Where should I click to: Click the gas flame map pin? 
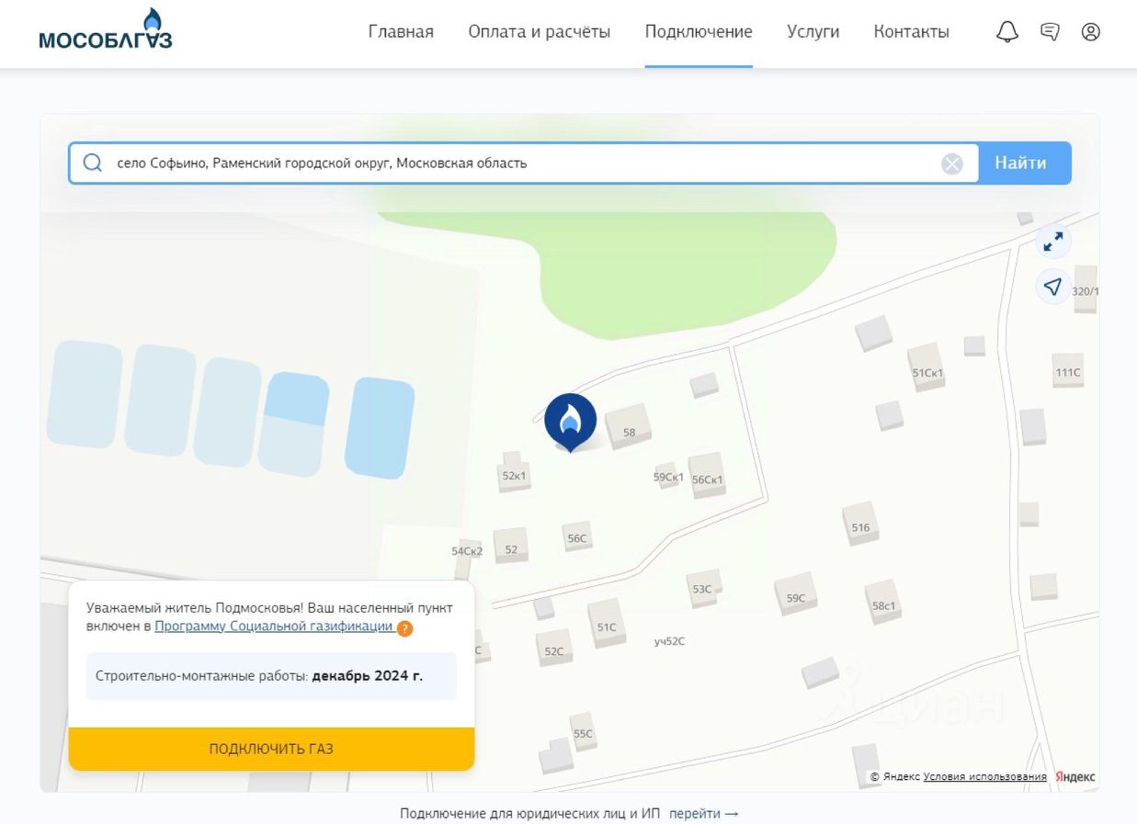570,422
